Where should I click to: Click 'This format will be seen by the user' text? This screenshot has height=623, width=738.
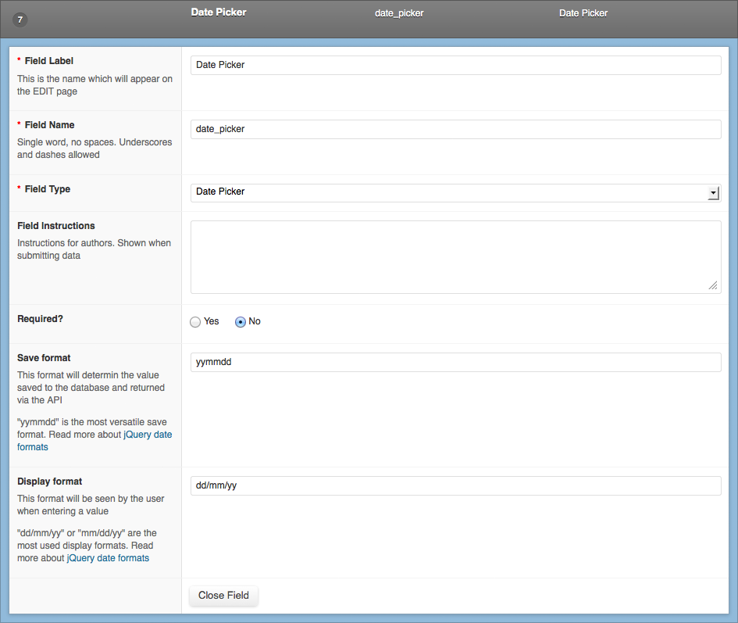[x=91, y=505]
